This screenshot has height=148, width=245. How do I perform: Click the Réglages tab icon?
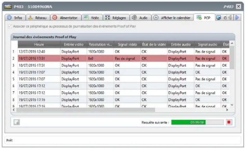pos(107,18)
